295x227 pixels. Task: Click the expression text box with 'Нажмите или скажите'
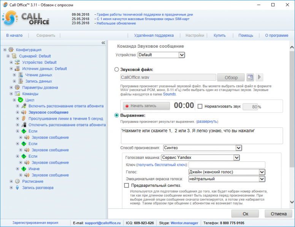(x=202, y=136)
